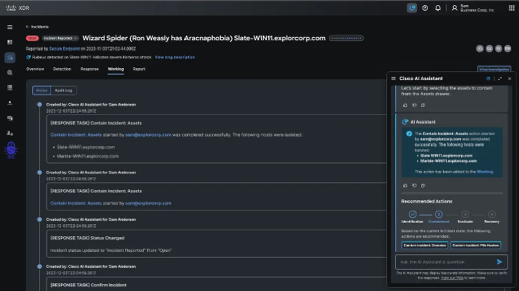Select the Recovery step in Recommended Actions
The width and height of the screenshot is (519, 291).
click(x=492, y=217)
